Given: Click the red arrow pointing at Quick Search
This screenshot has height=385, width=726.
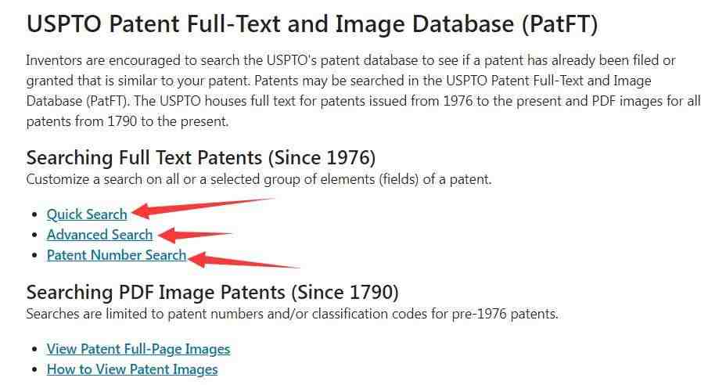Looking at the screenshot, I should pos(203,208).
